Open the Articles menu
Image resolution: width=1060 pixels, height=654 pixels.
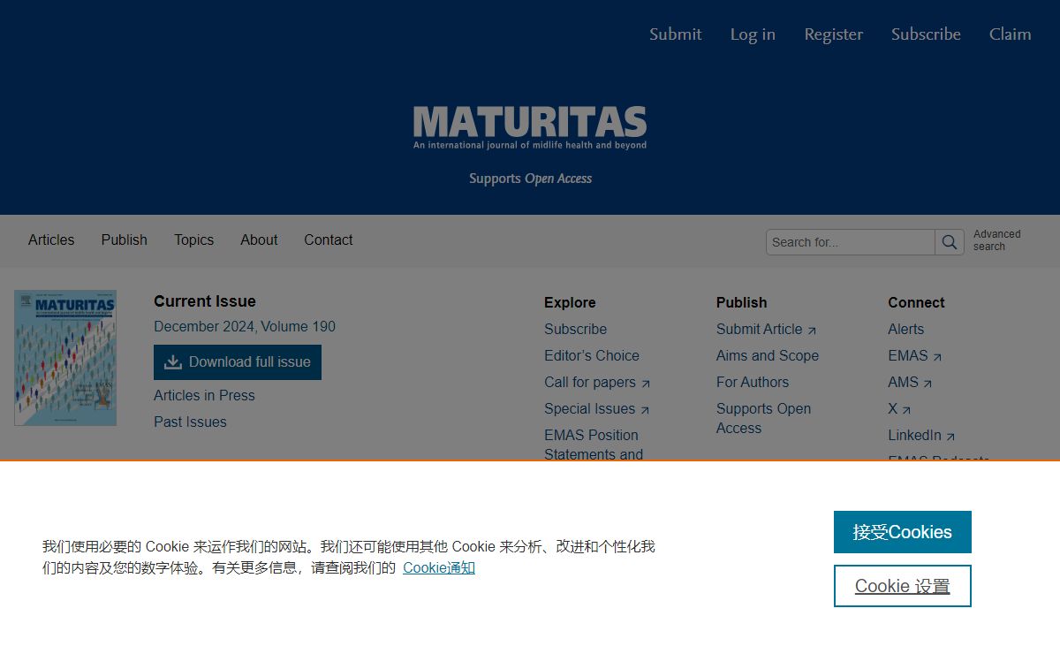pos(51,240)
